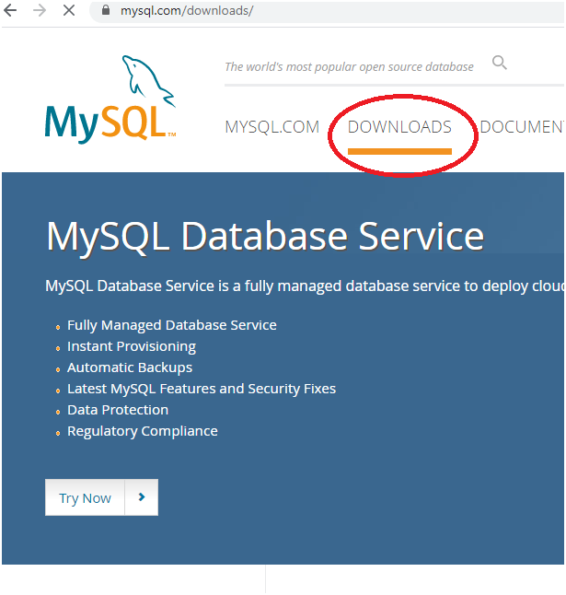Click the 'fully managed database service' description line

point(305,286)
